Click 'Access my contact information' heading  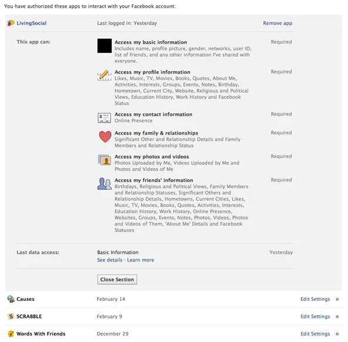click(153, 115)
